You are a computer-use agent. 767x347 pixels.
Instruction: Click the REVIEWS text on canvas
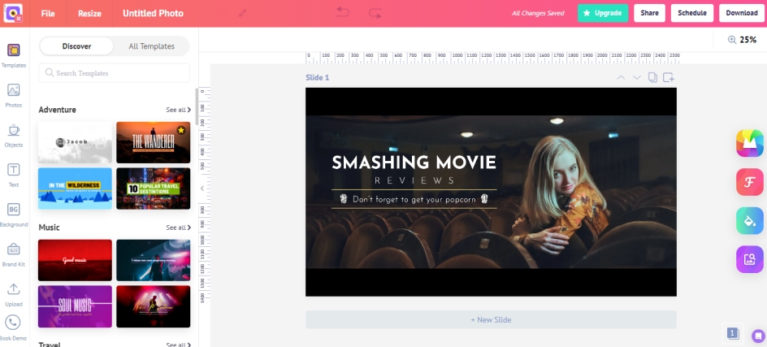coord(414,180)
